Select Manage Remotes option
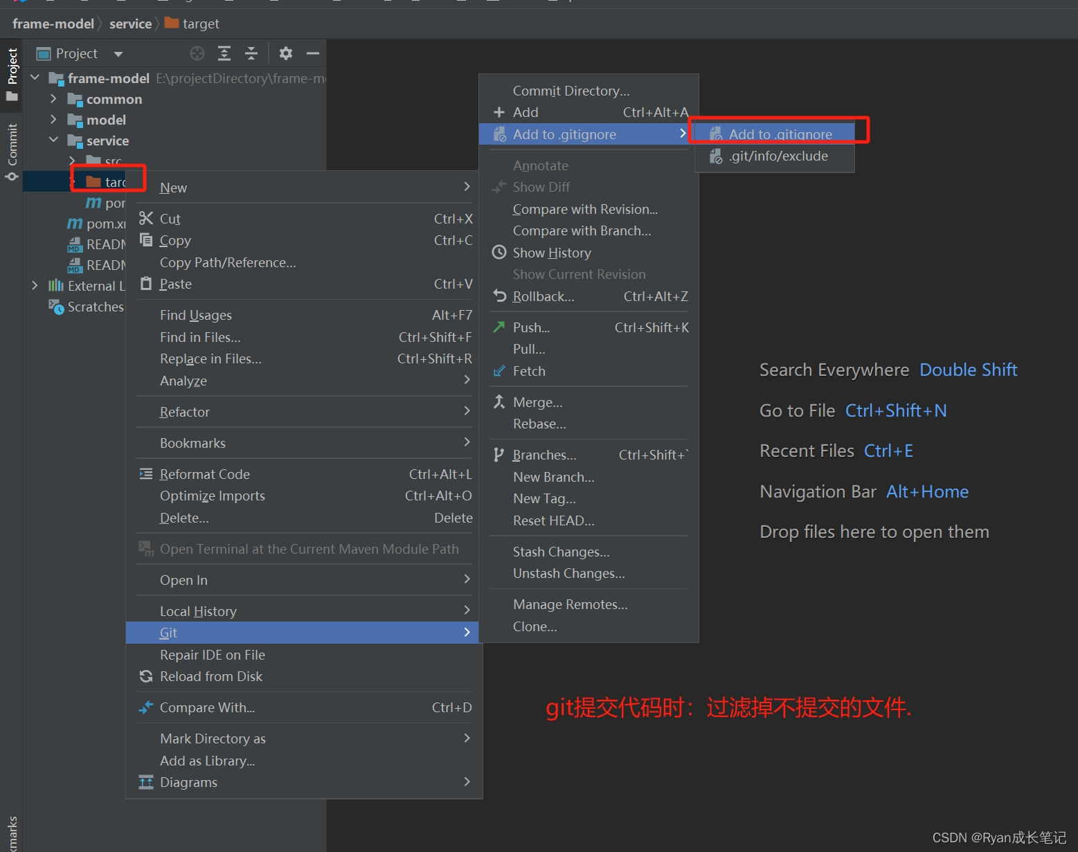 tap(589, 604)
